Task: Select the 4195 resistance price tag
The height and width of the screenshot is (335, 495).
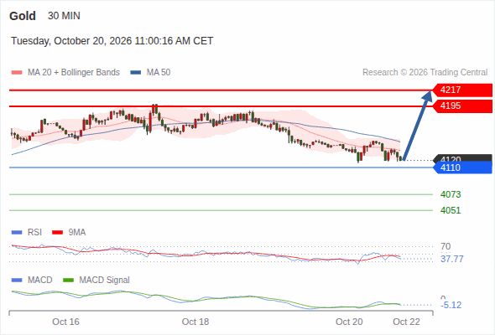Action: point(462,106)
